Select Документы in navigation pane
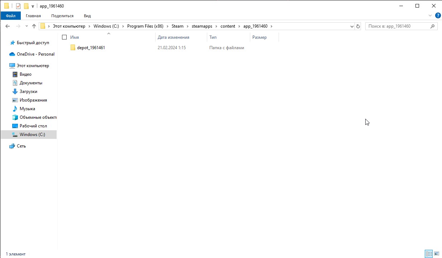This screenshot has width=442, height=258. tap(31, 83)
